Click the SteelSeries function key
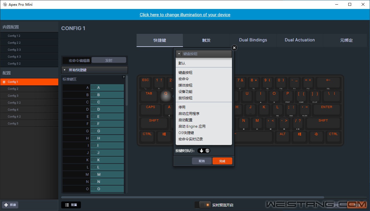 [x=316, y=136]
